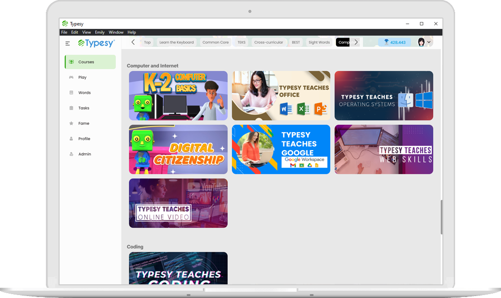Click the 428,443 points value
This screenshot has height=298, width=501.
(398, 42)
